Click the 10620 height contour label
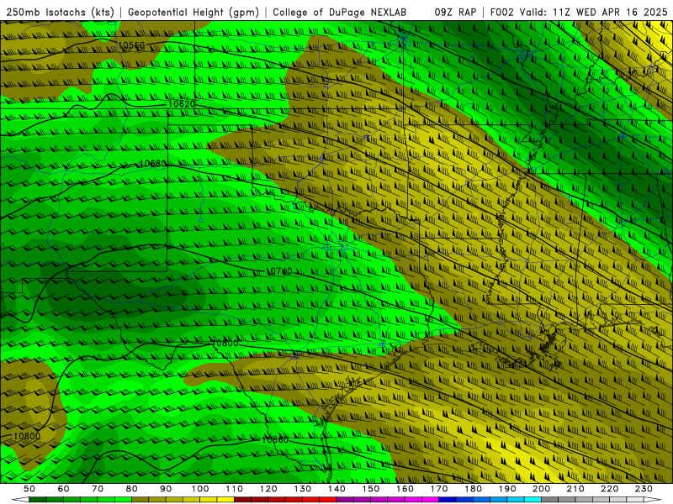 pyautogui.click(x=182, y=103)
